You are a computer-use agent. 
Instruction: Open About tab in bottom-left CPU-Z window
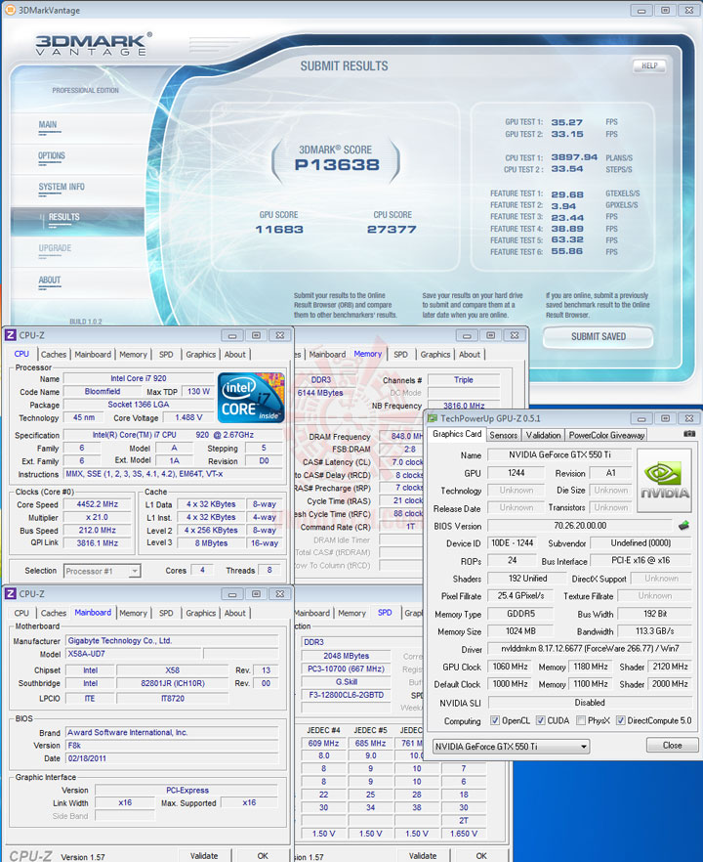(235, 613)
